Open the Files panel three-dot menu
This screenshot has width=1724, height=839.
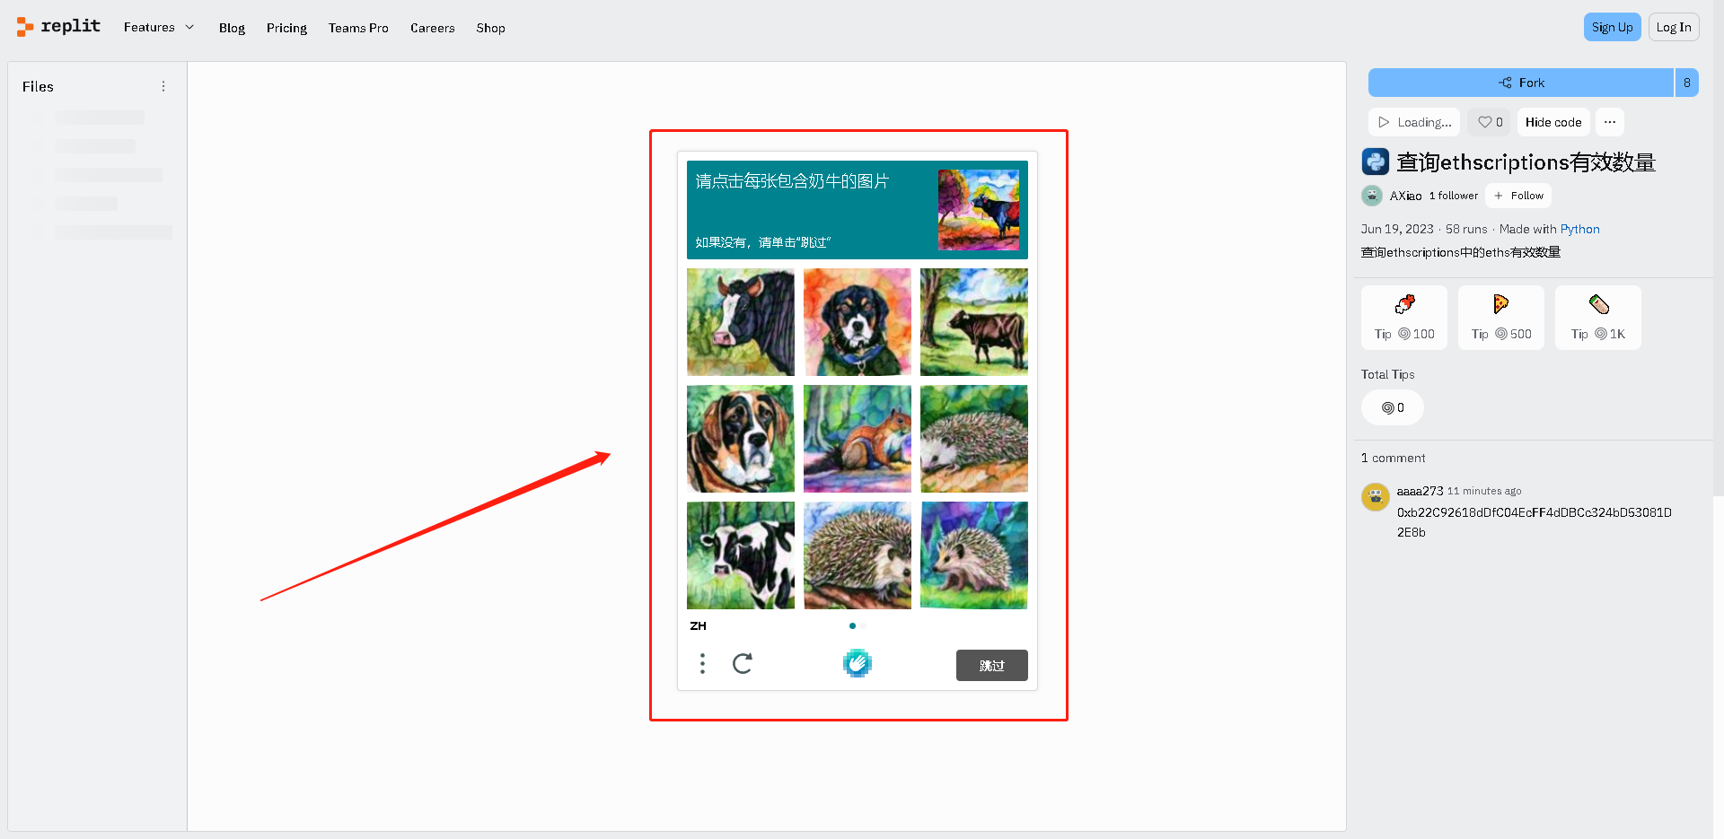point(163,86)
